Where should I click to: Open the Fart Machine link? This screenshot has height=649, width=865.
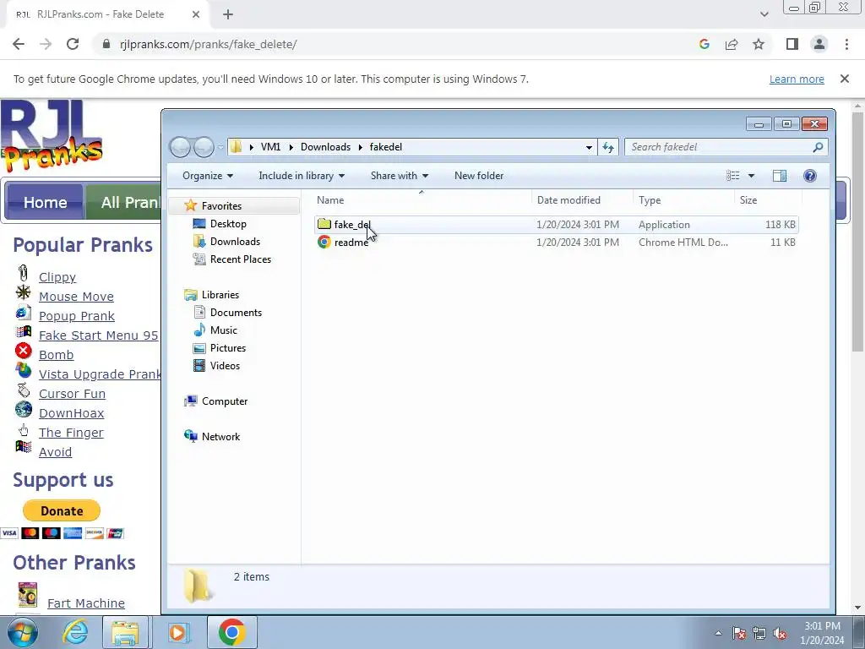pyautogui.click(x=85, y=603)
